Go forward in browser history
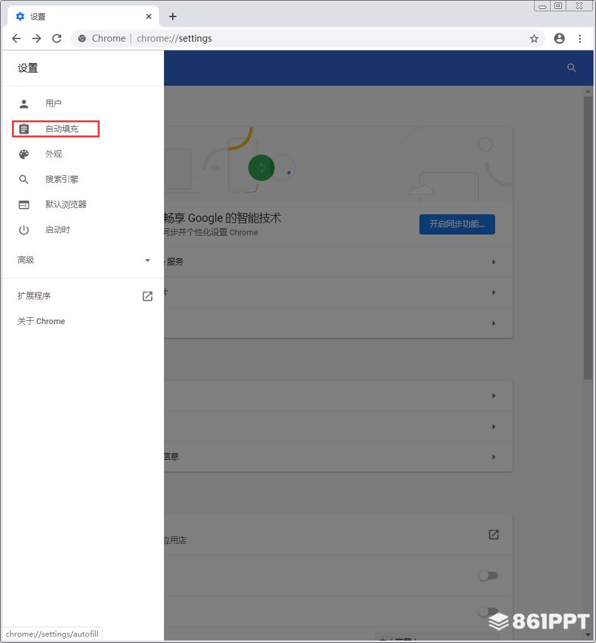 pyautogui.click(x=37, y=38)
